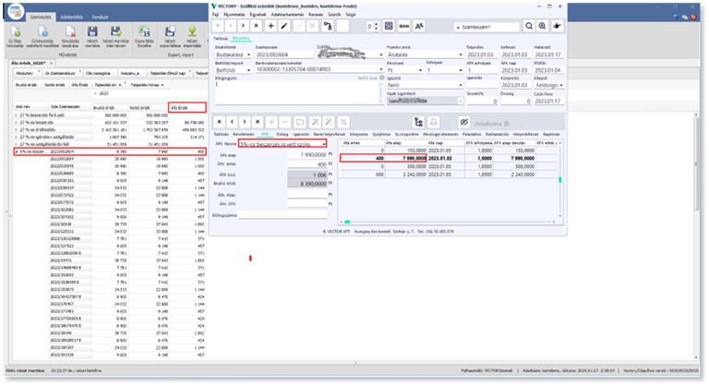The image size is (709, 386).
Task: Select the Előleg tab
Action: [282, 134]
